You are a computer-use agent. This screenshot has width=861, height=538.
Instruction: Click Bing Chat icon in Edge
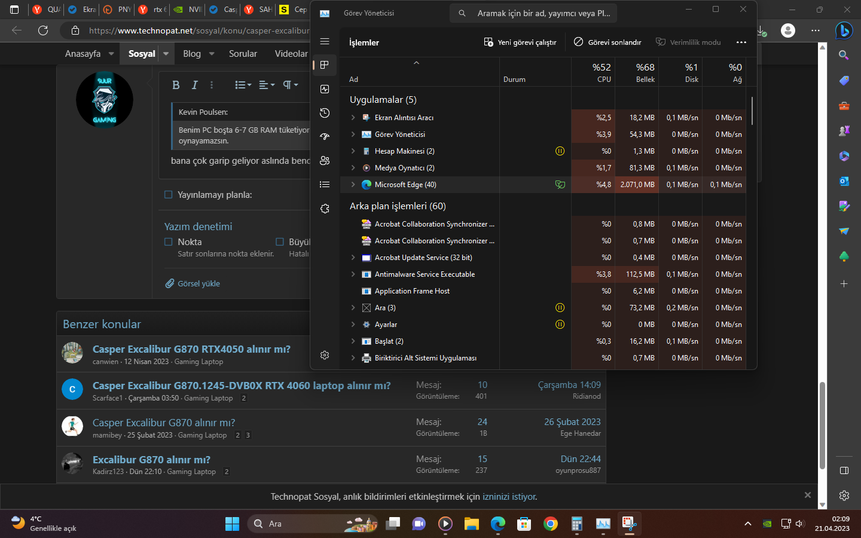click(x=844, y=30)
